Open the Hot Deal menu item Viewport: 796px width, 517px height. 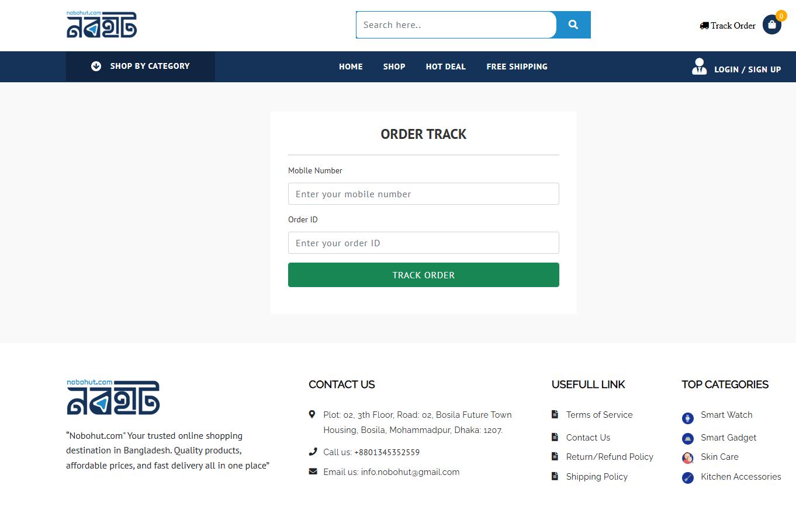click(445, 67)
